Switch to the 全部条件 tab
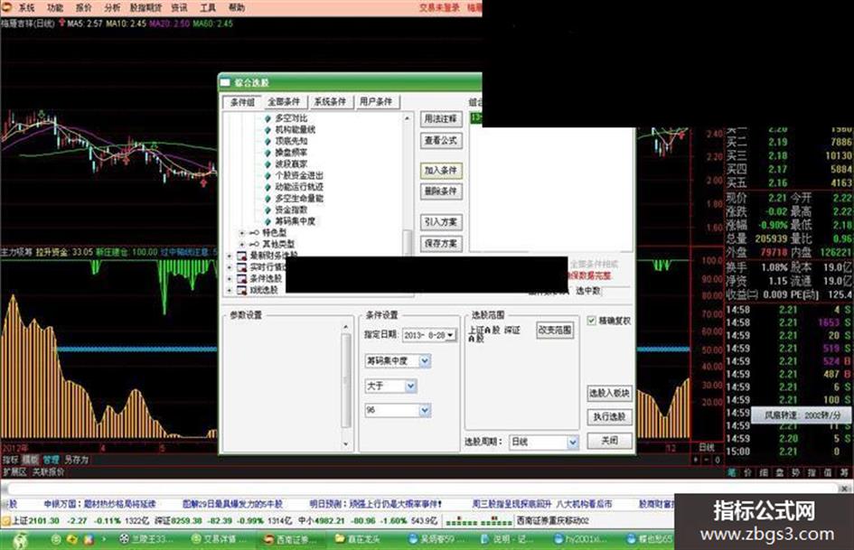Image resolution: width=854 pixels, height=550 pixels. (x=284, y=102)
